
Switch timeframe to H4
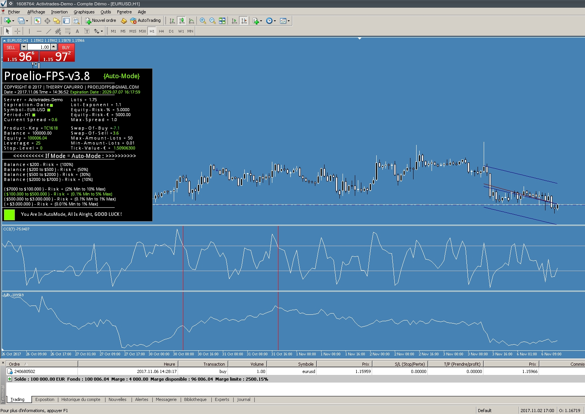pyautogui.click(x=161, y=31)
